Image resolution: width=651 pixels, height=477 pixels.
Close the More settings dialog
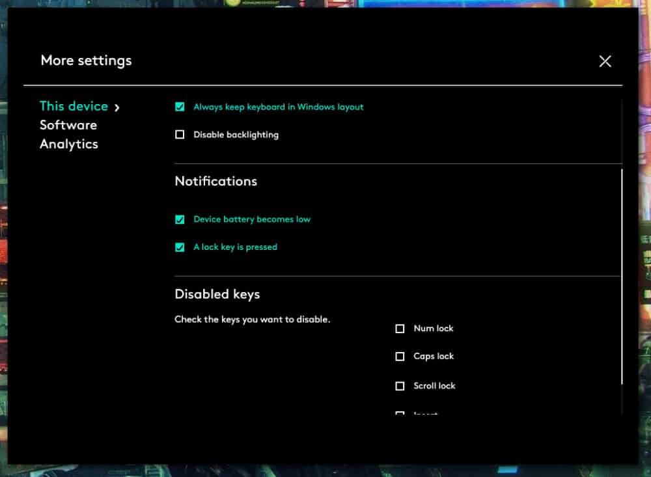coord(605,61)
